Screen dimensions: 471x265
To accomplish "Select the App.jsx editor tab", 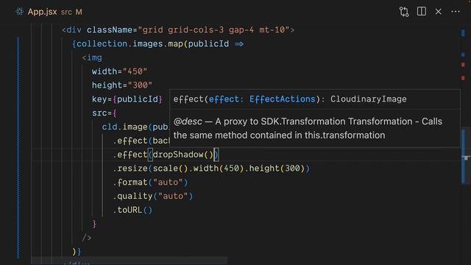I will click(49, 12).
